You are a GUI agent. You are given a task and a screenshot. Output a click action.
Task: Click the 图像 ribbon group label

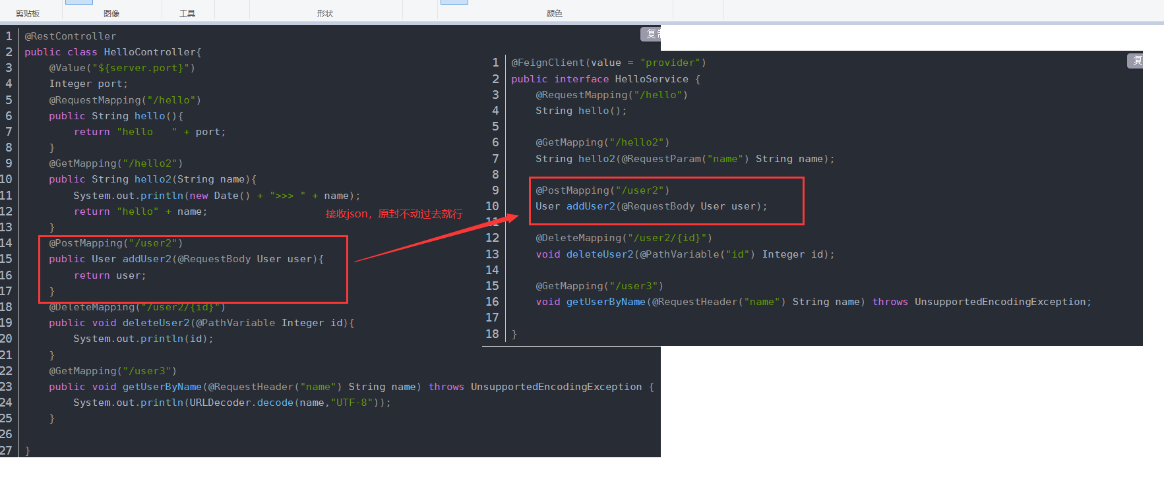(x=111, y=13)
